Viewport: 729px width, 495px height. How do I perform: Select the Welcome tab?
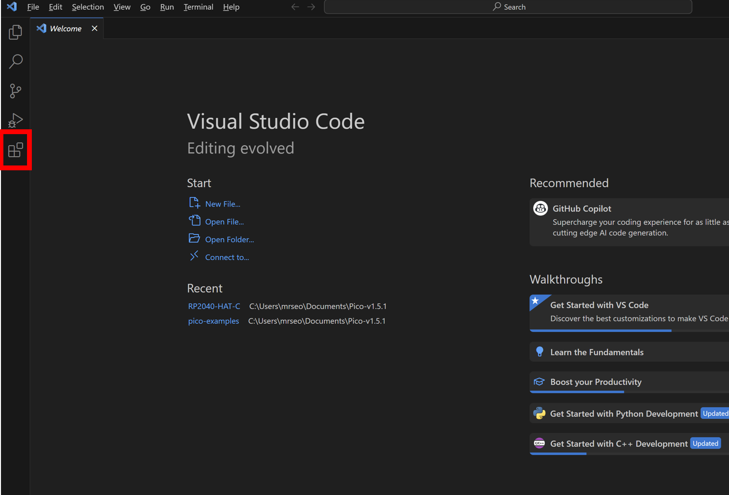(x=67, y=28)
